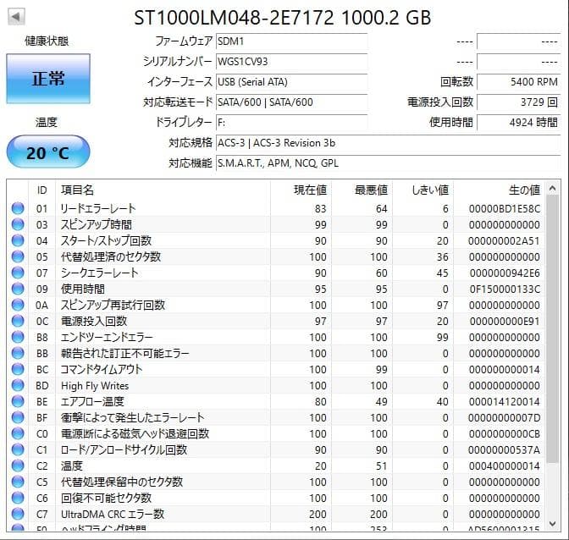Click the status orb for スタート/ストップ回数 row
The image size is (569, 540).
pyautogui.click(x=18, y=241)
